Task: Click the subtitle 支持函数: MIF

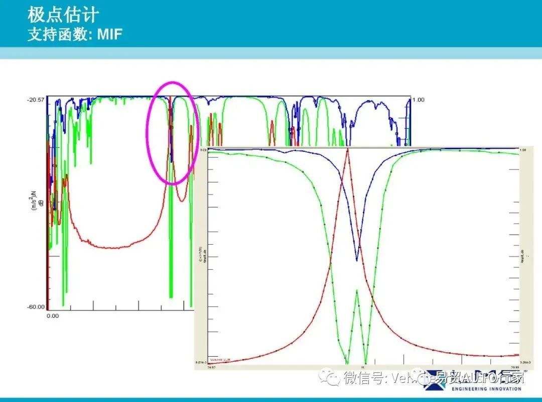Action: click(x=75, y=34)
